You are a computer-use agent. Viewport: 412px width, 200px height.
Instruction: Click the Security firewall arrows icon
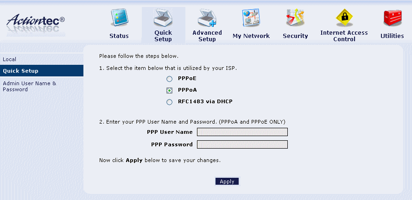point(295,18)
